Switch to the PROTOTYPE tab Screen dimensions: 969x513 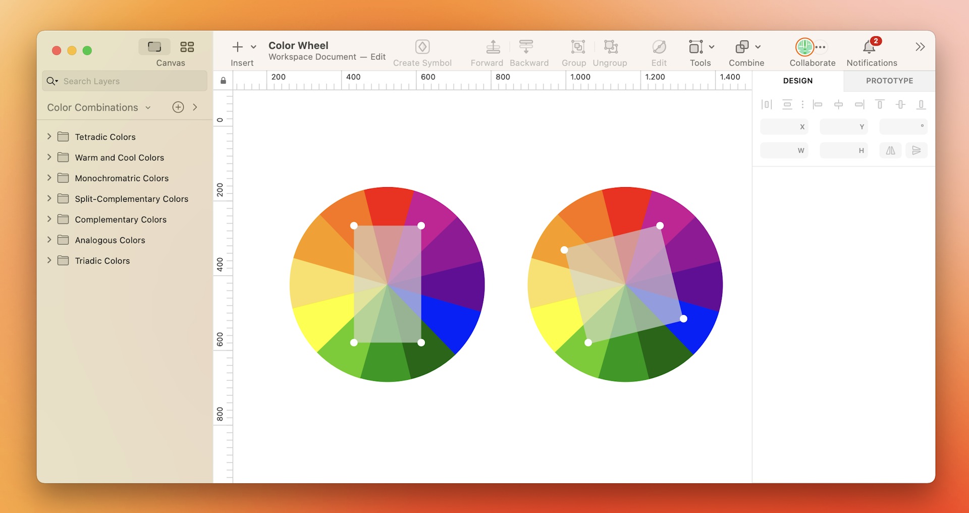889,81
